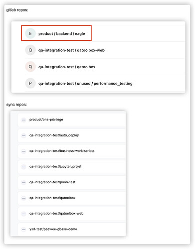Click minus icon next to jupyter_projet
The width and height of the screenshot is (195, 249).
[23, 167]
